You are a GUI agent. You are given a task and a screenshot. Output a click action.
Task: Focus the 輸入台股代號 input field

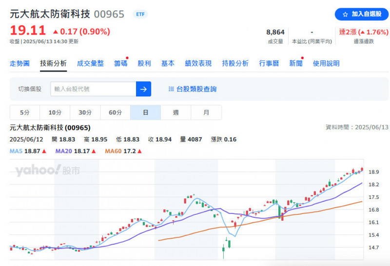point(93,89)
